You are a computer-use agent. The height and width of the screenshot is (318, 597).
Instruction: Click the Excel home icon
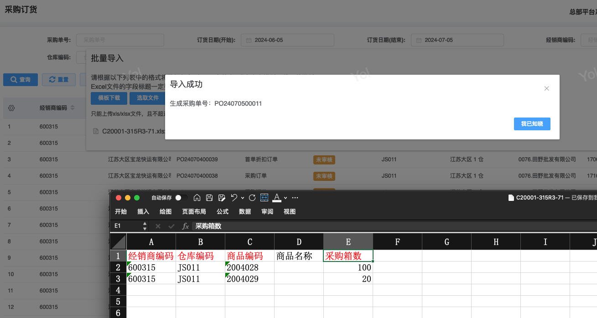[x=197, y=198]
